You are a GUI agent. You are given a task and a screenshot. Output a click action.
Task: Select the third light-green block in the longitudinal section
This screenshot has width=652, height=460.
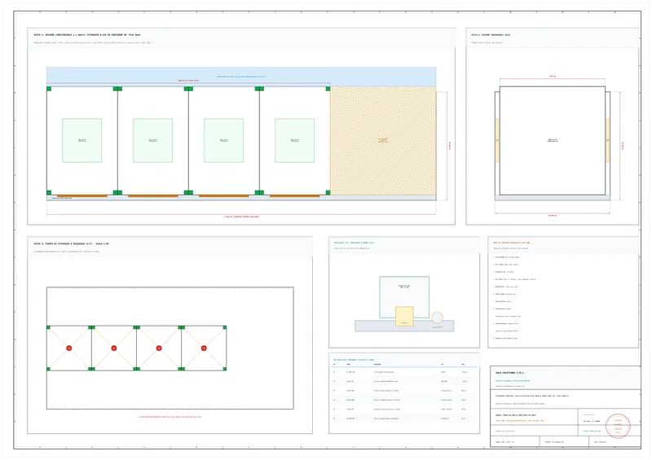coord(223,141)
